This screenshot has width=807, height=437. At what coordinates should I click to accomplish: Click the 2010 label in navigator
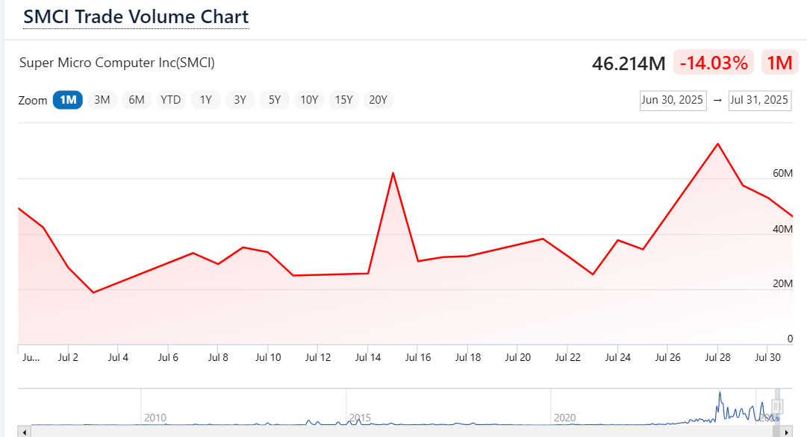pyautogui.click(x=155, y=418)
